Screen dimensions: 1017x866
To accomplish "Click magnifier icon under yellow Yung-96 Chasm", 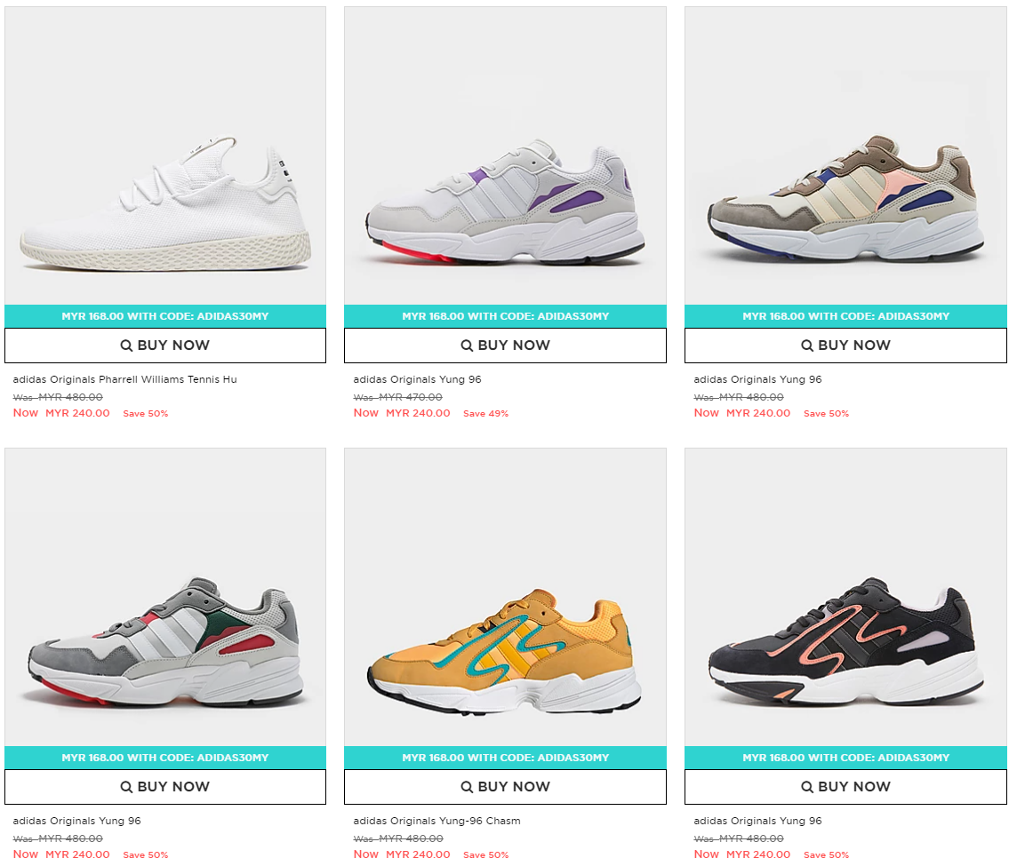I will [x=467, y=787].
